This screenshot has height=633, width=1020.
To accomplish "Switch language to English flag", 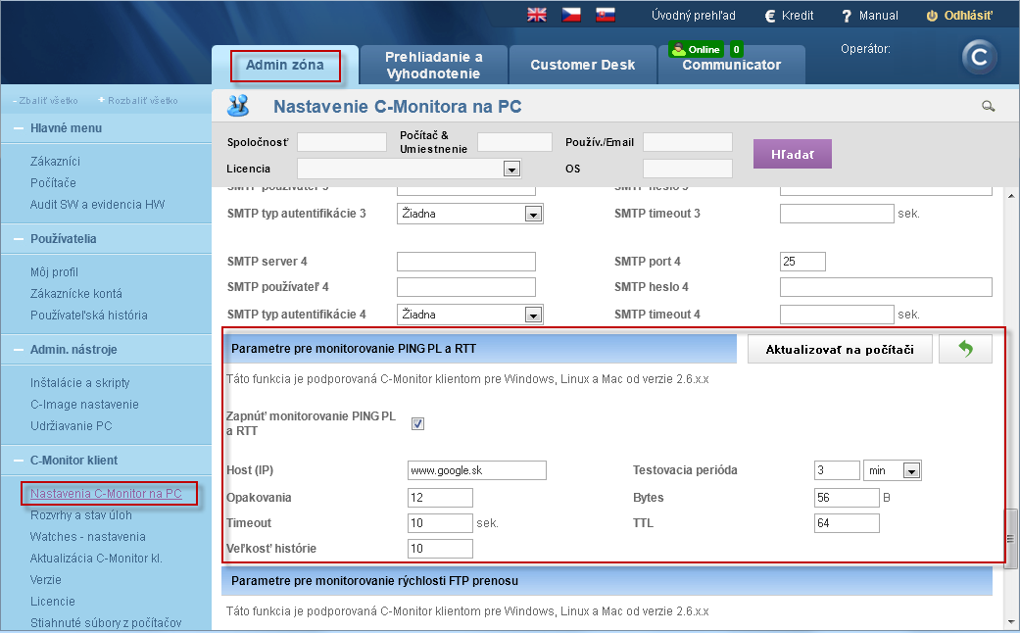I will tap(537, 15).
